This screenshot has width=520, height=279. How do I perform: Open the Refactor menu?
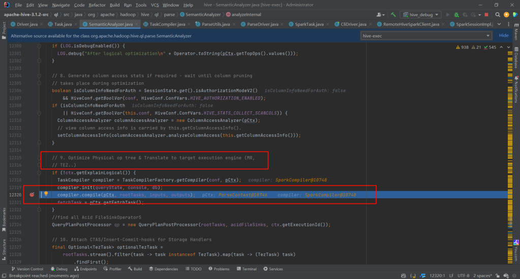[x=97, y=5]
